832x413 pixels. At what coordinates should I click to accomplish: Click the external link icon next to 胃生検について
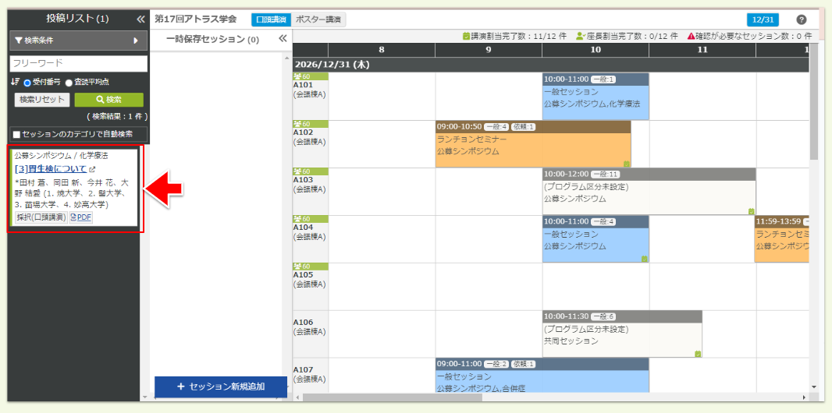coord(92,169)
